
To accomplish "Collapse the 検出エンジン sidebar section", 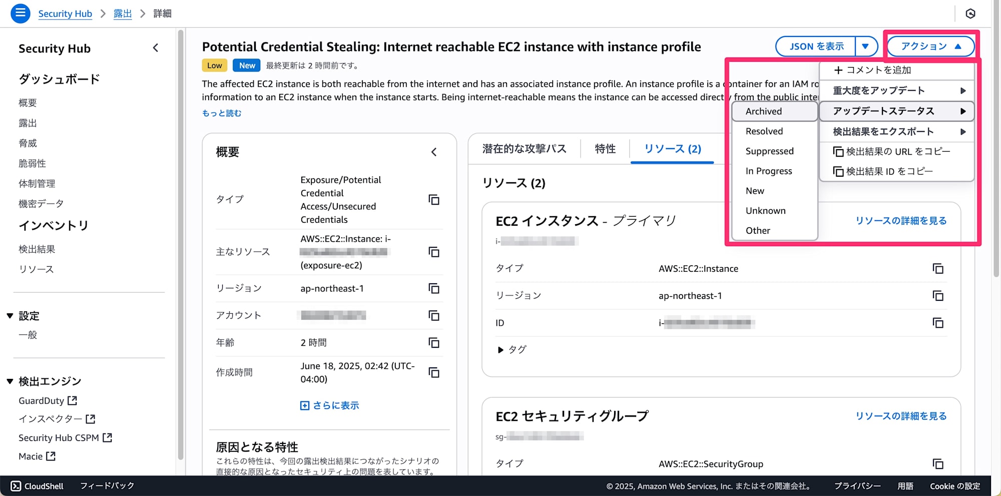I will 10,381.
